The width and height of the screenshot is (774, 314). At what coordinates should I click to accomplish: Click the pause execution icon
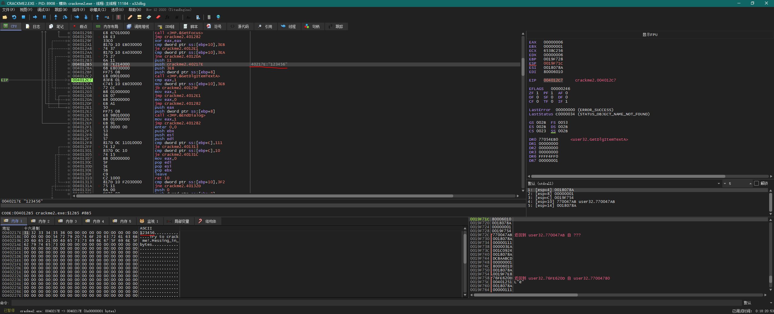click(x=44, y=17)
